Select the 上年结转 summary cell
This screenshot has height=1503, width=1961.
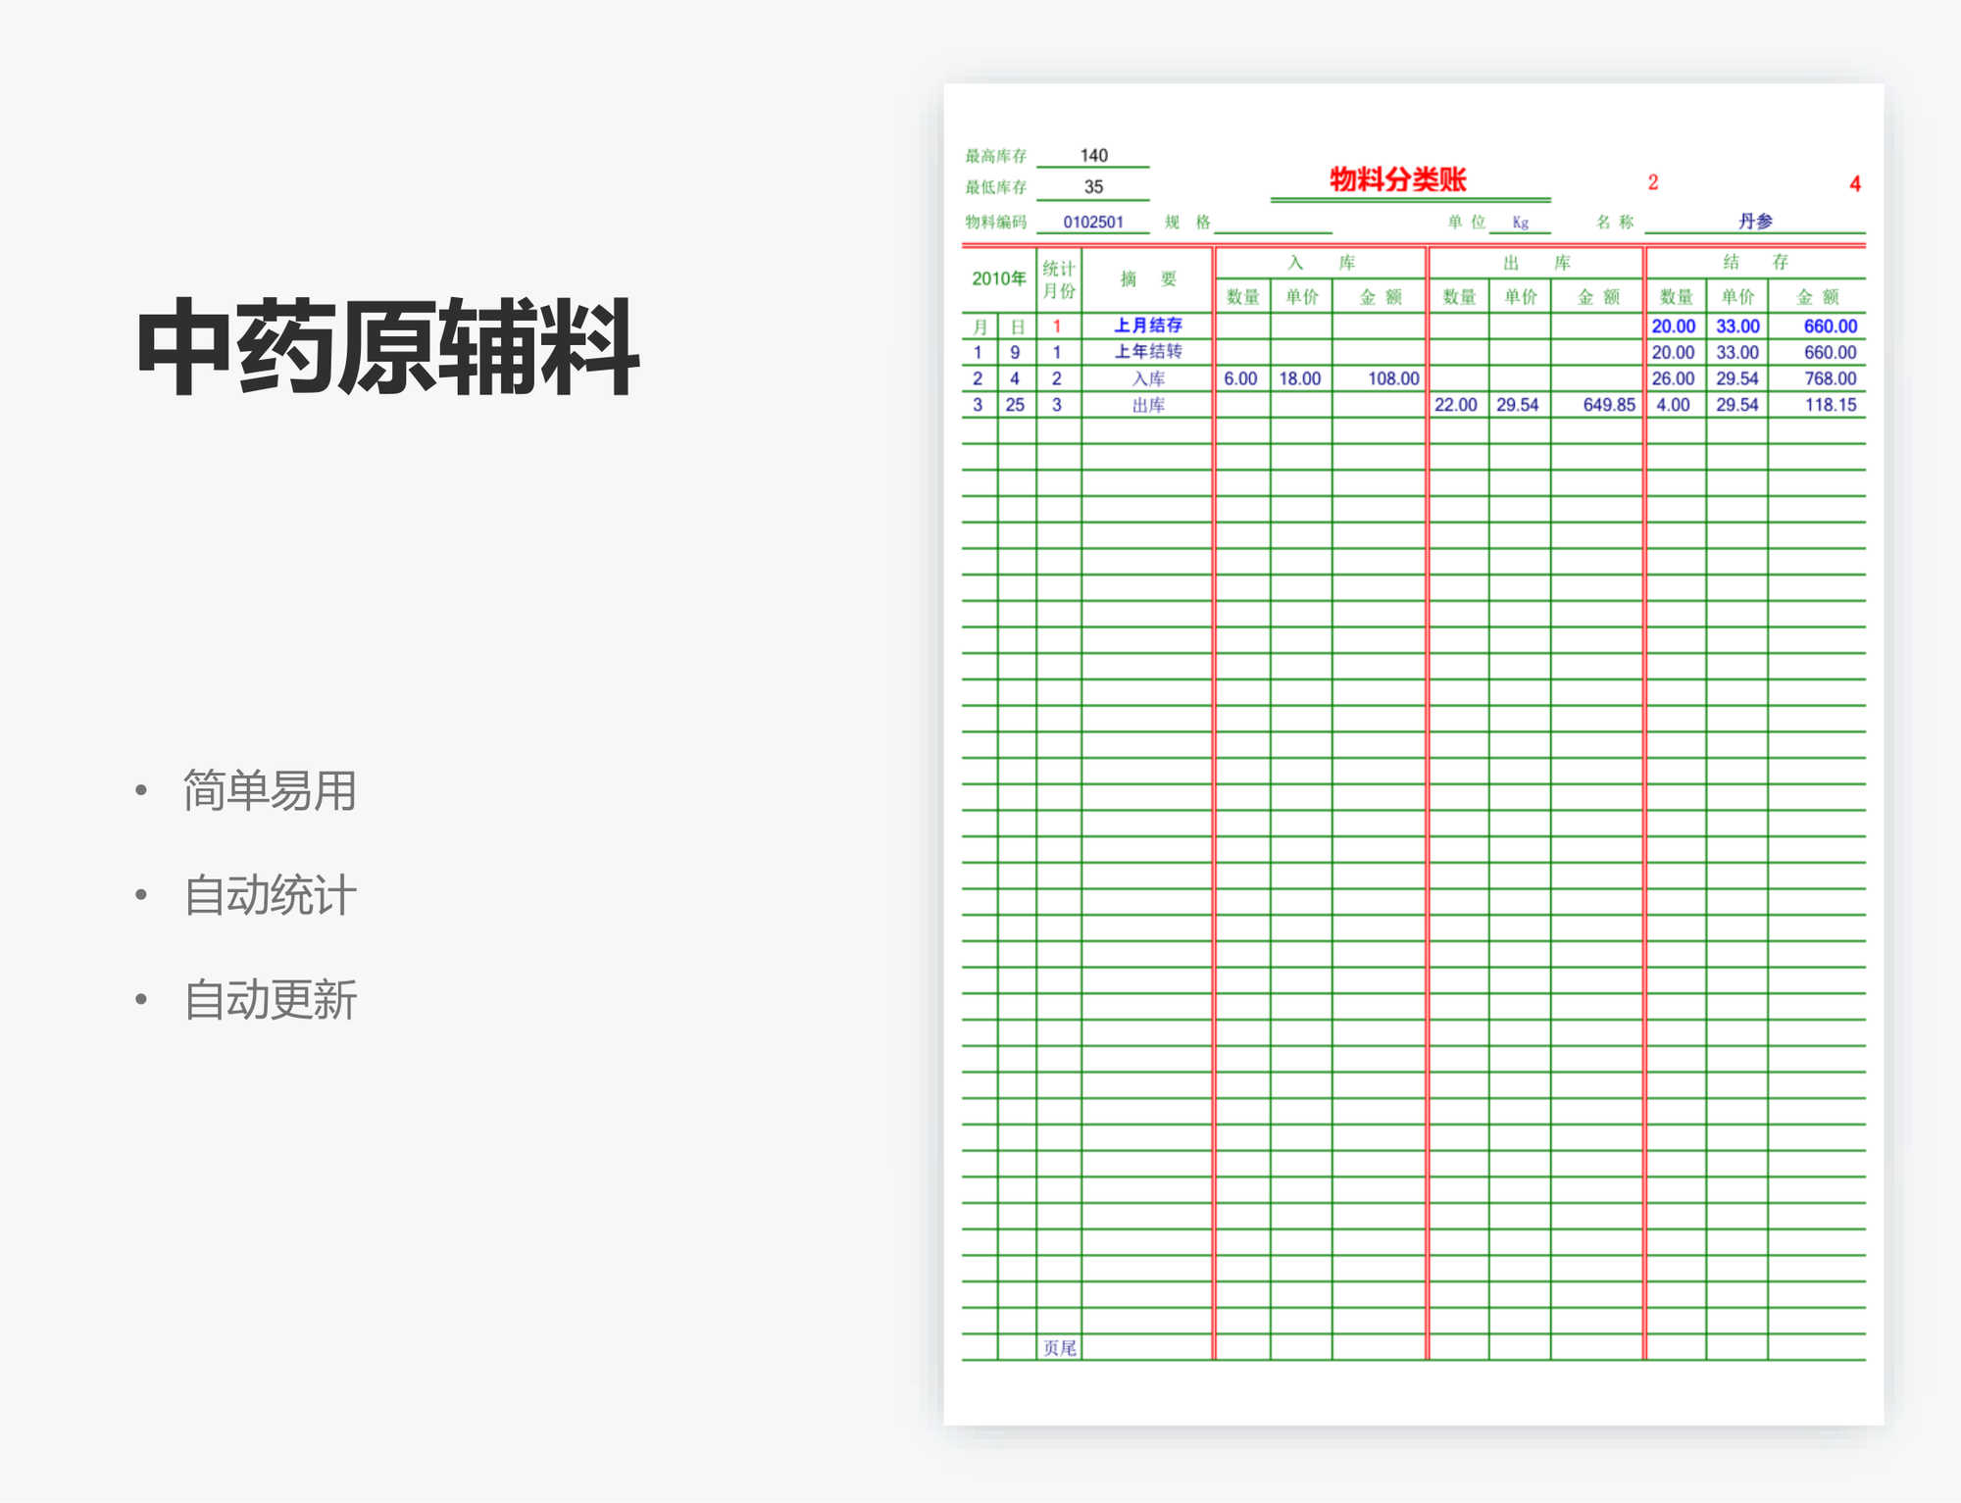(1148, 351)
